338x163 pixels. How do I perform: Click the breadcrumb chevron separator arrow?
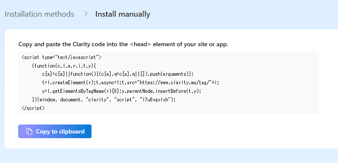[86, 14]
